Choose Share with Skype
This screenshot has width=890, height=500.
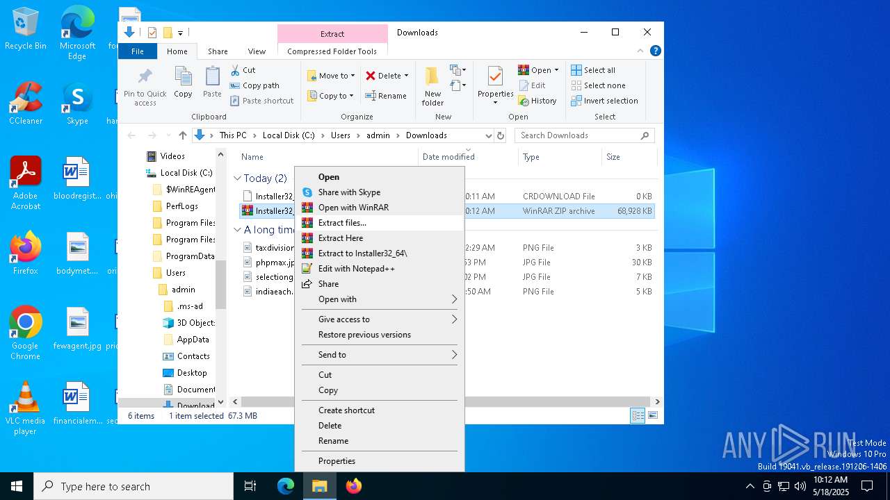(x=380, y=192)
